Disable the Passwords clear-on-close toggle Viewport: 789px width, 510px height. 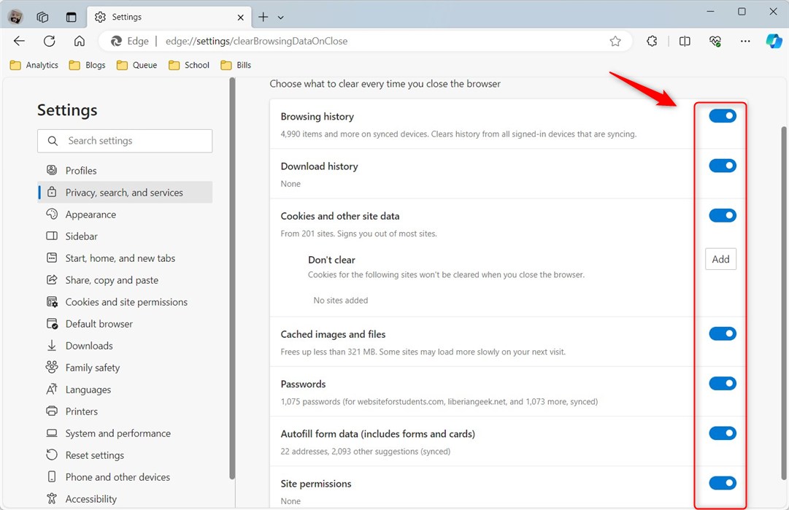(723, 383)
